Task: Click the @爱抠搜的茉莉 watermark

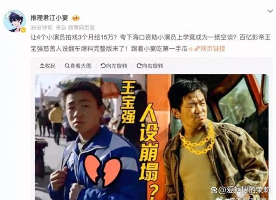Action: coord(241,190)
